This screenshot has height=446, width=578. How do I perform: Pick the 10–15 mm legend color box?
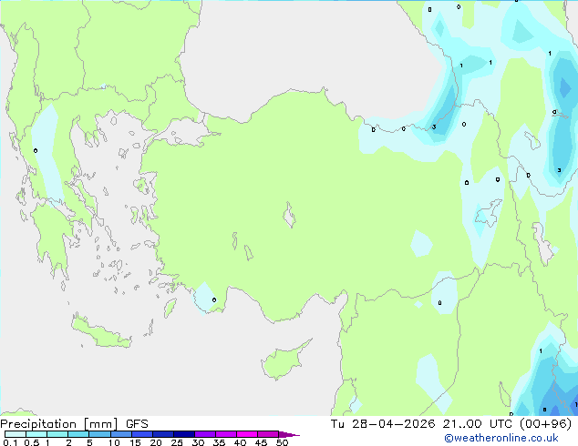click(120, 434)
